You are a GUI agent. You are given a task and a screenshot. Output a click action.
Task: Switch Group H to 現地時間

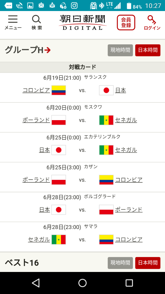(120, 50)
